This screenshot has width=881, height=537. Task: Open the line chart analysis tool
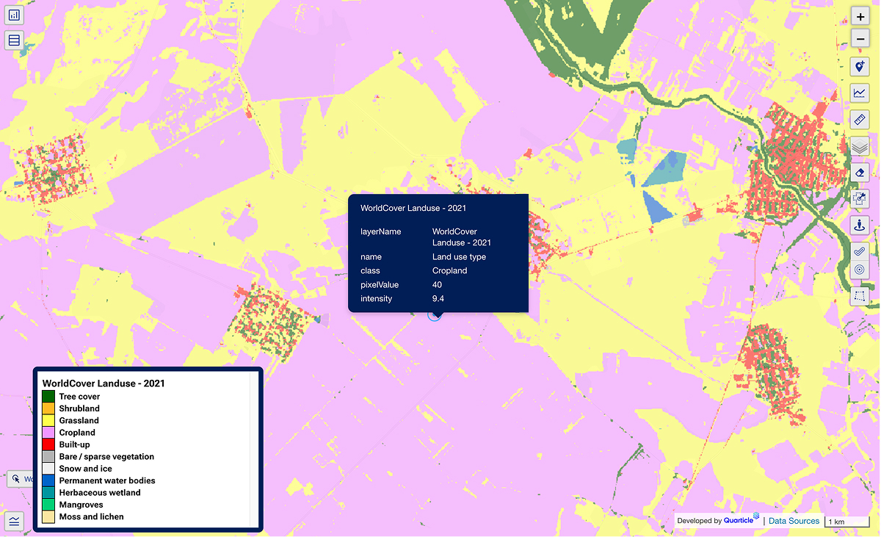[859, 93]
